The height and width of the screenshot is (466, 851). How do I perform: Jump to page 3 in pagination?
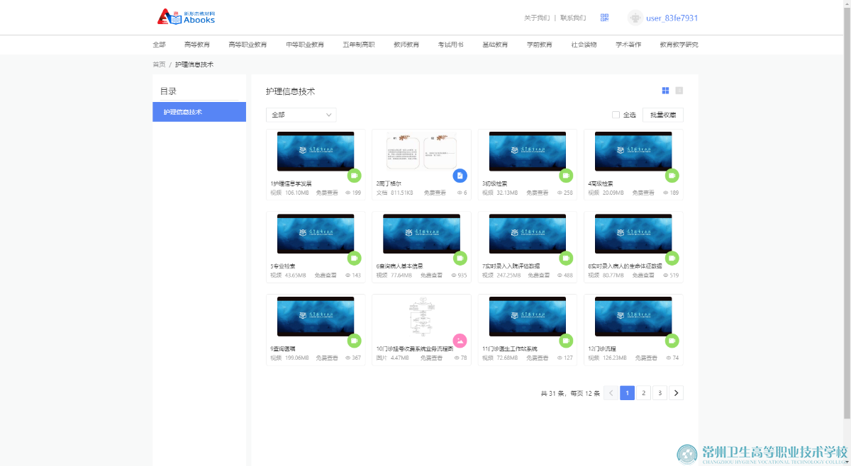click(660, 393)
